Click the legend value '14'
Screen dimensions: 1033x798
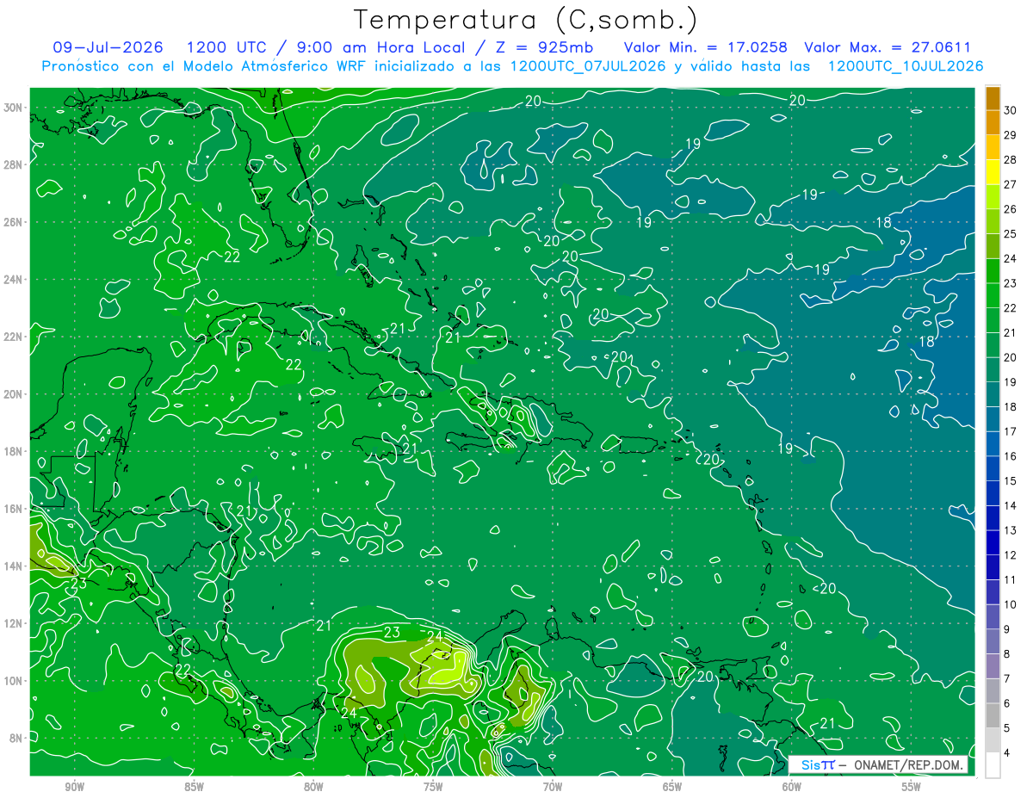pos(1010,505)
